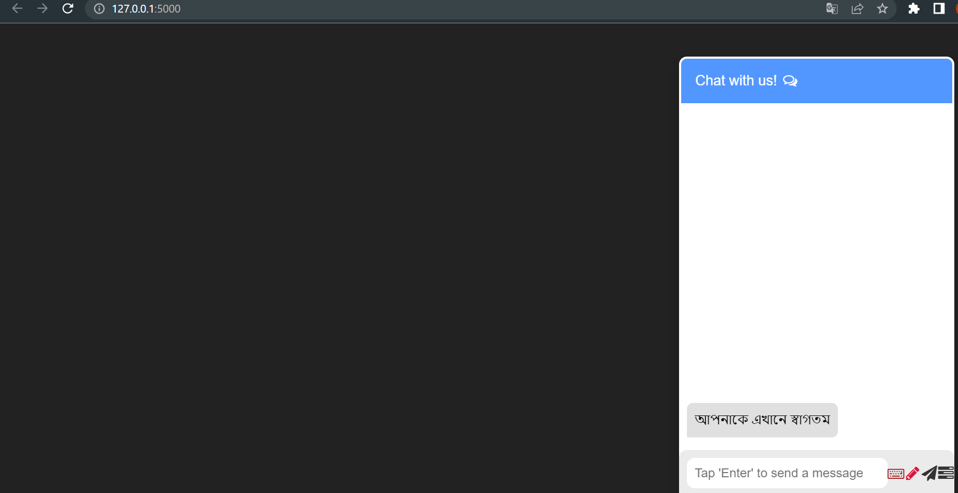Click the keyboard icon in the chat toolbar
The image size is (958, 493).
coord(896,473)
